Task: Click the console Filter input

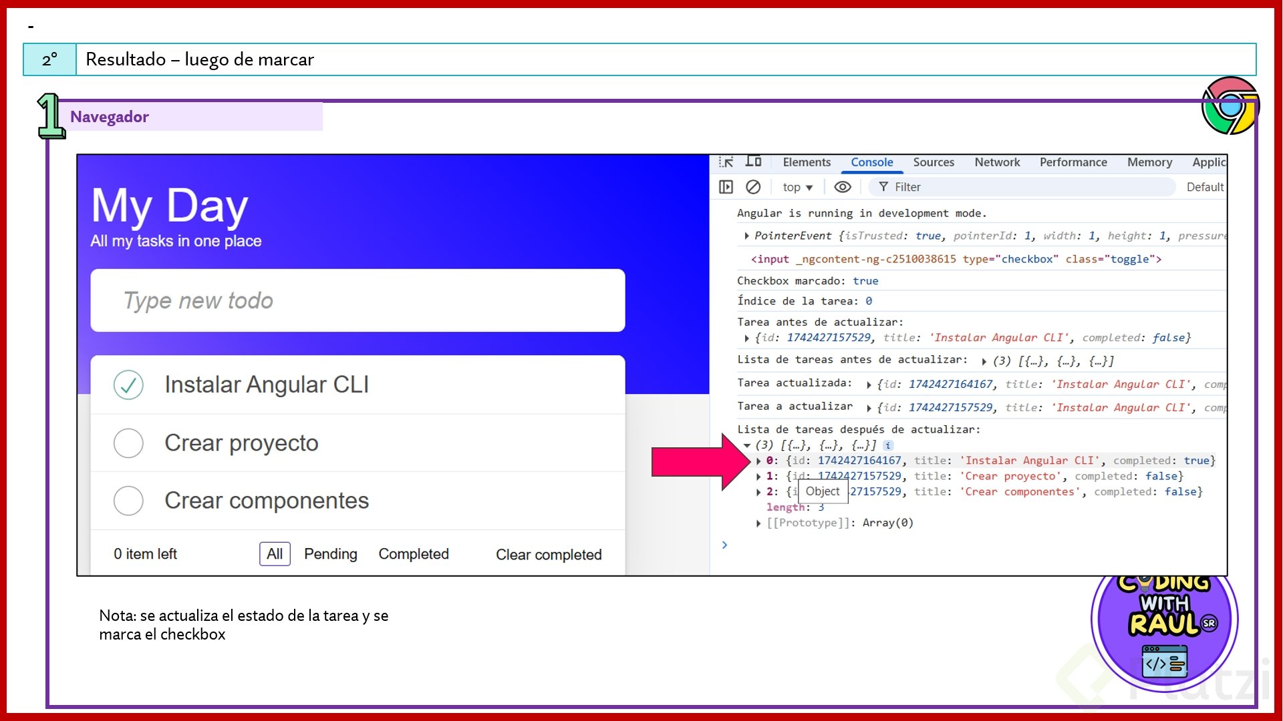Action: [1029, 187]
